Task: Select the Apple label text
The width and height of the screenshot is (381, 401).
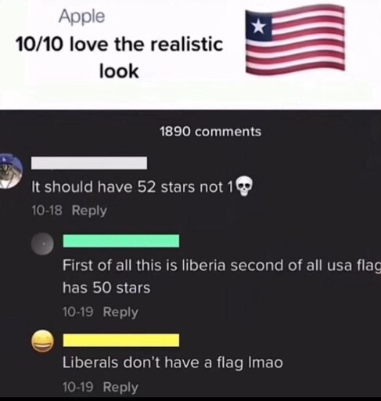Action: pos(81,16)
